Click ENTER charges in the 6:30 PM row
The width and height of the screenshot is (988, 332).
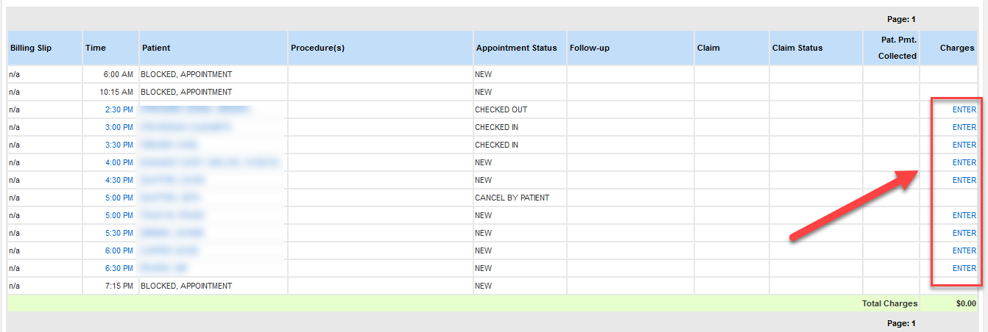pyautogui.click(x=964, y=268)
